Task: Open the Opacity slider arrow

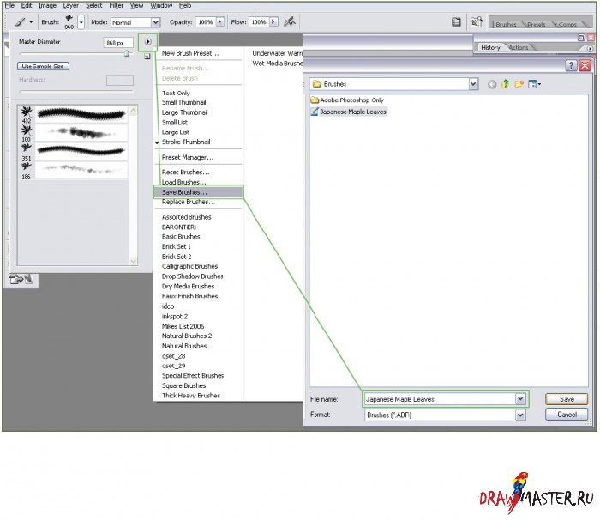Action: (x=220, y=22)
